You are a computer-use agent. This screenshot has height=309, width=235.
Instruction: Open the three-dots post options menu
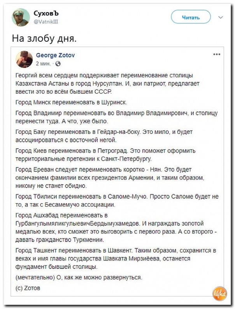(x=217, y=54)
